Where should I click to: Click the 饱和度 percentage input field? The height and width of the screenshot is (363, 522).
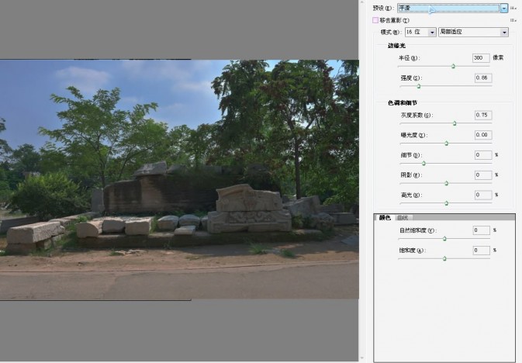coord(482,251)
